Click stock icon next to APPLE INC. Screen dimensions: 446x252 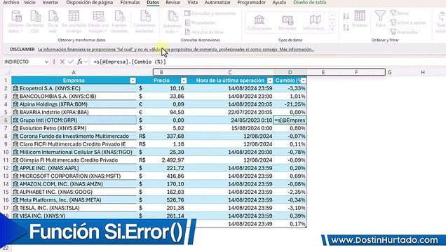15,168
